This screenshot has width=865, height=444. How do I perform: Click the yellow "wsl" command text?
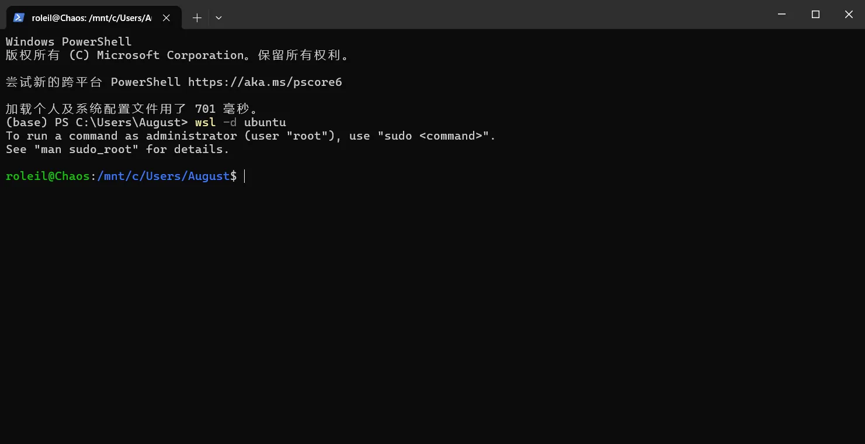click(x=205, y=123)
